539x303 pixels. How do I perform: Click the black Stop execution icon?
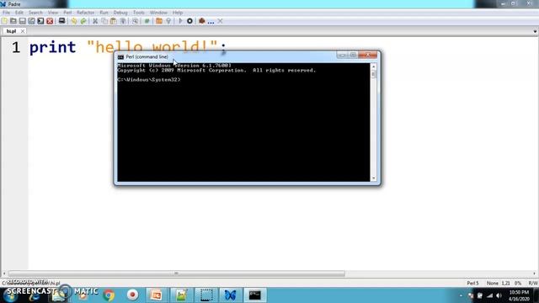click(189, 21)
